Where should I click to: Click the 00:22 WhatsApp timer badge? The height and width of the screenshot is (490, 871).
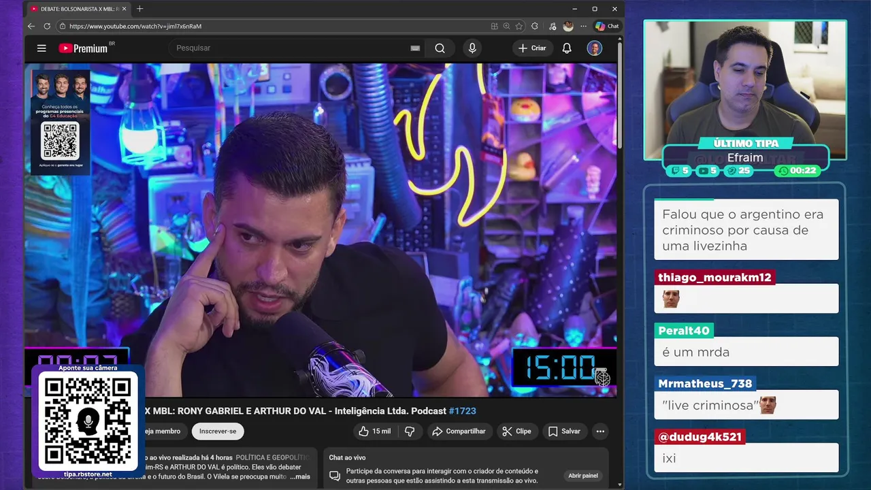pyautogui.click(x=798, y=171)
